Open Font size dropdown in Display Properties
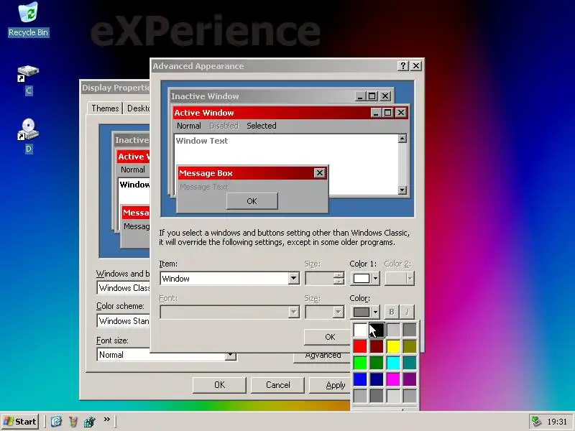 tap(230, 355)
